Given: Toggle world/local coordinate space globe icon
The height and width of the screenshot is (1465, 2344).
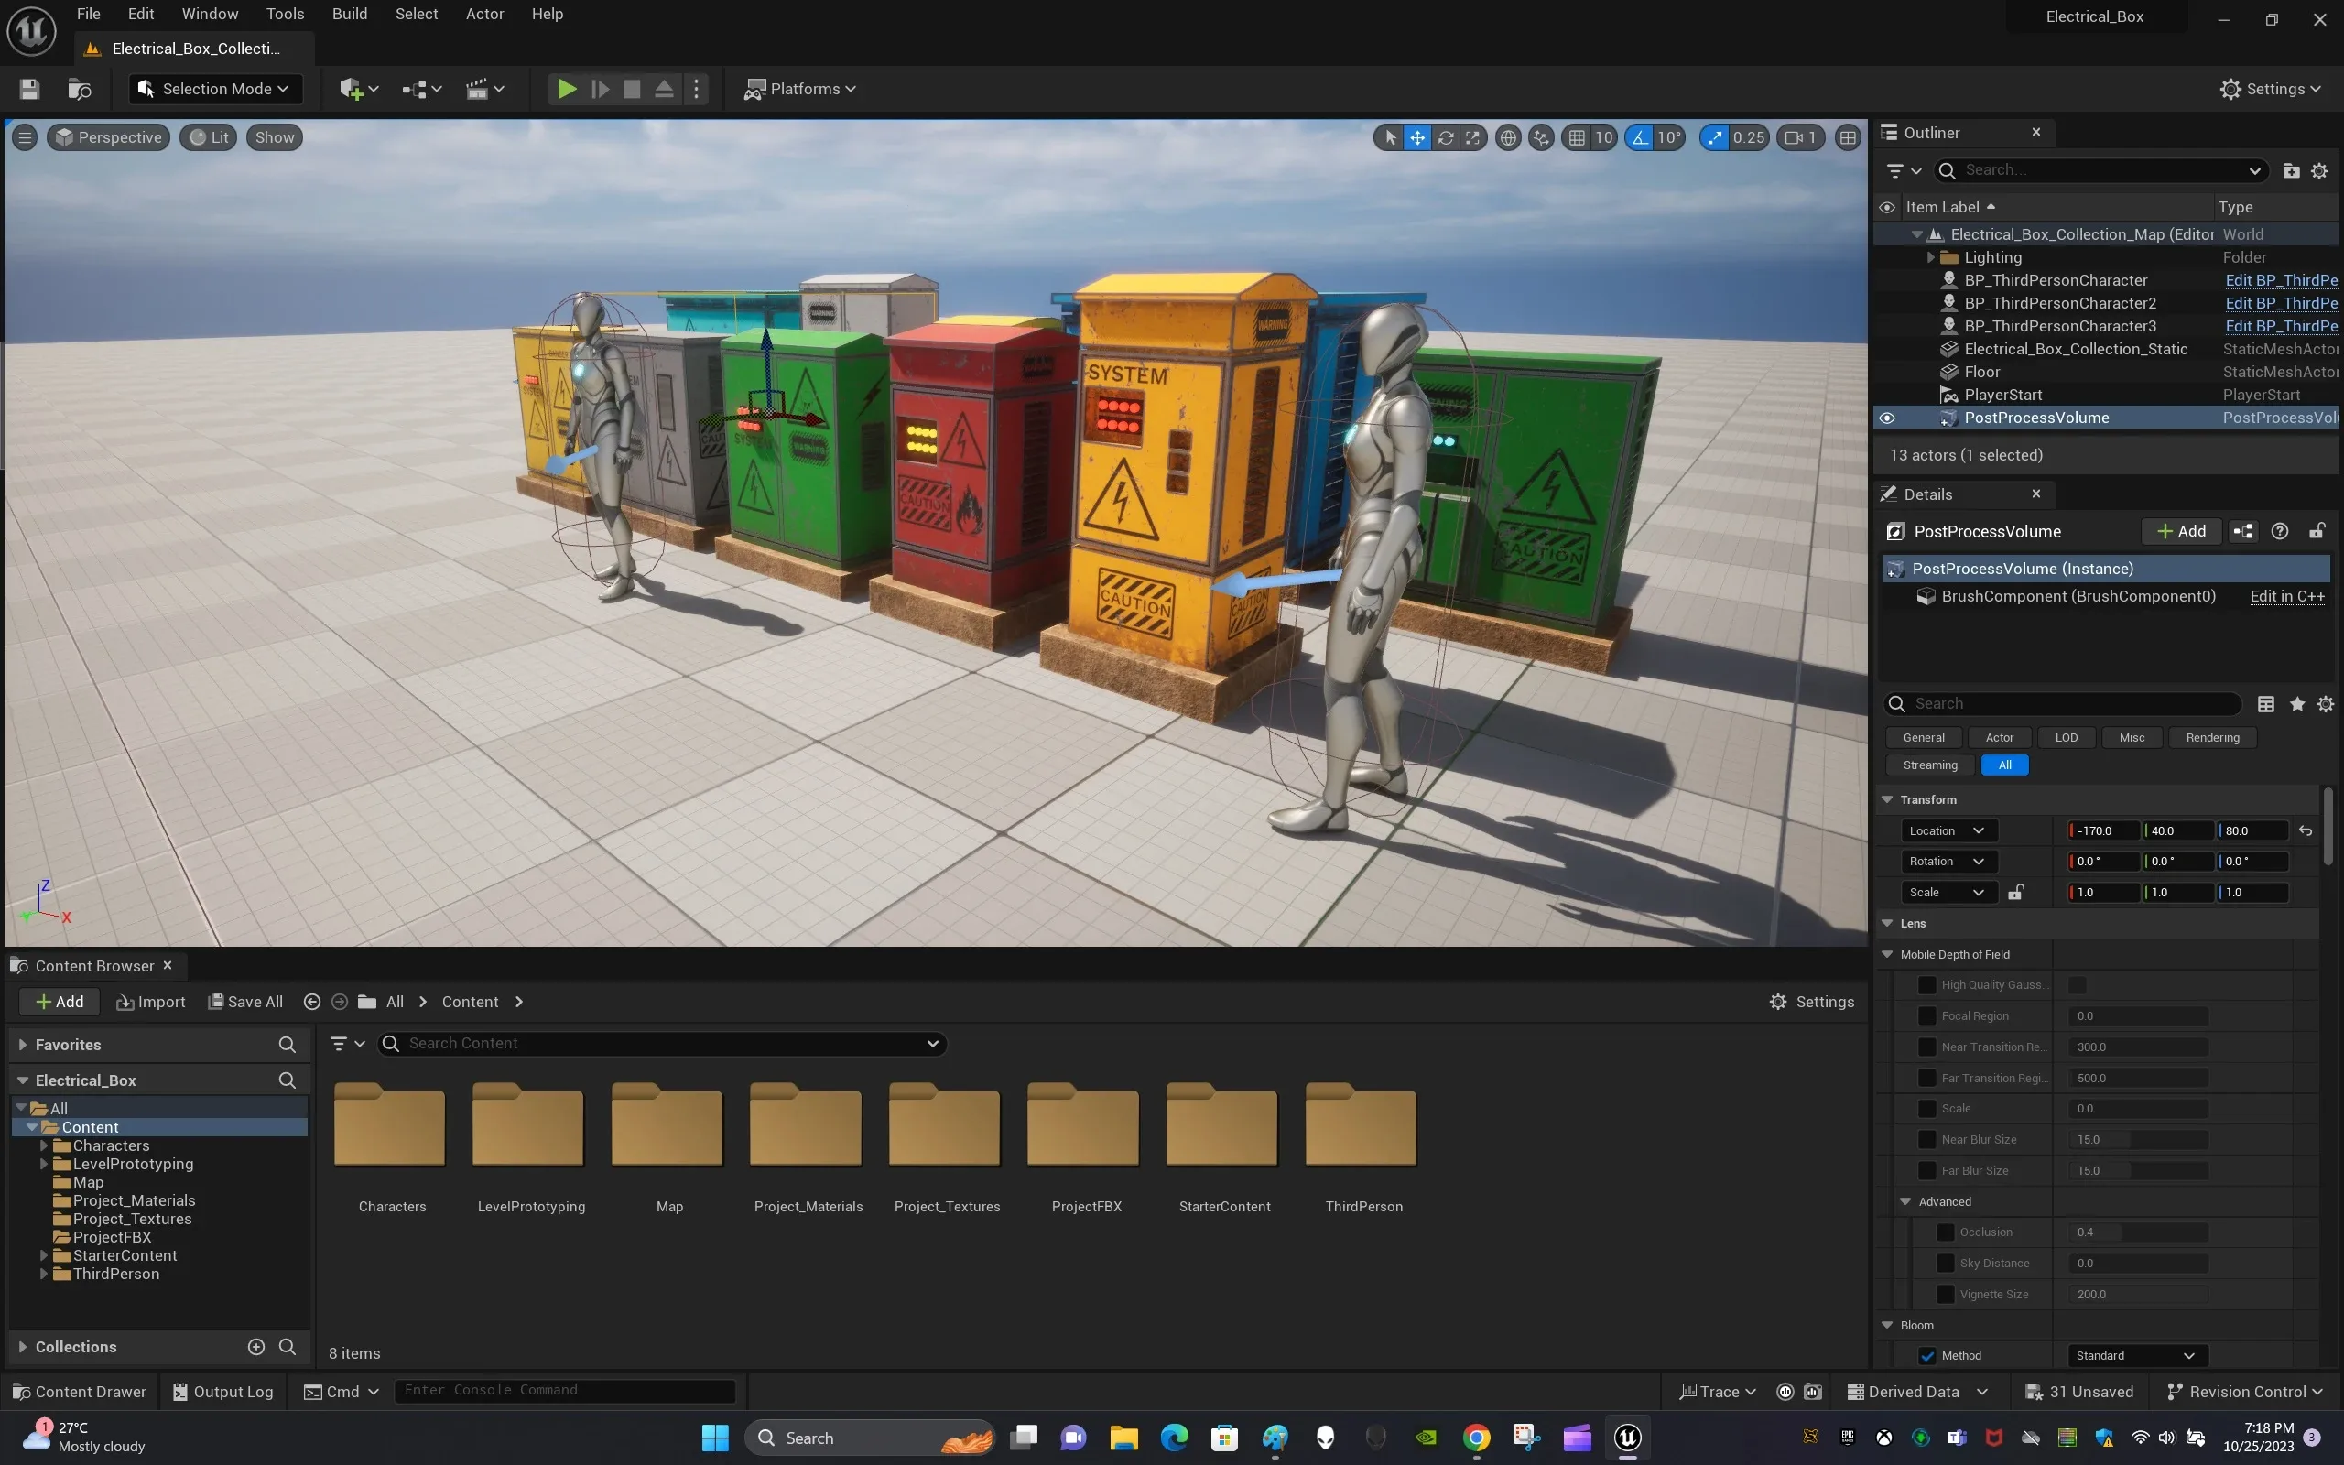Looking at the screenshot, I should (1508, 137).
